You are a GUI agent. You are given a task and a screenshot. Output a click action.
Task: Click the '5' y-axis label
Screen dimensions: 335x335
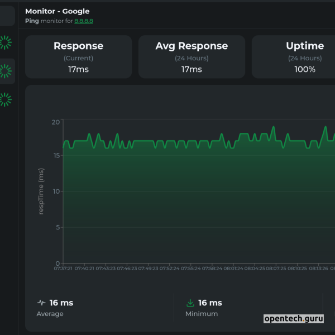pos(58,227)
